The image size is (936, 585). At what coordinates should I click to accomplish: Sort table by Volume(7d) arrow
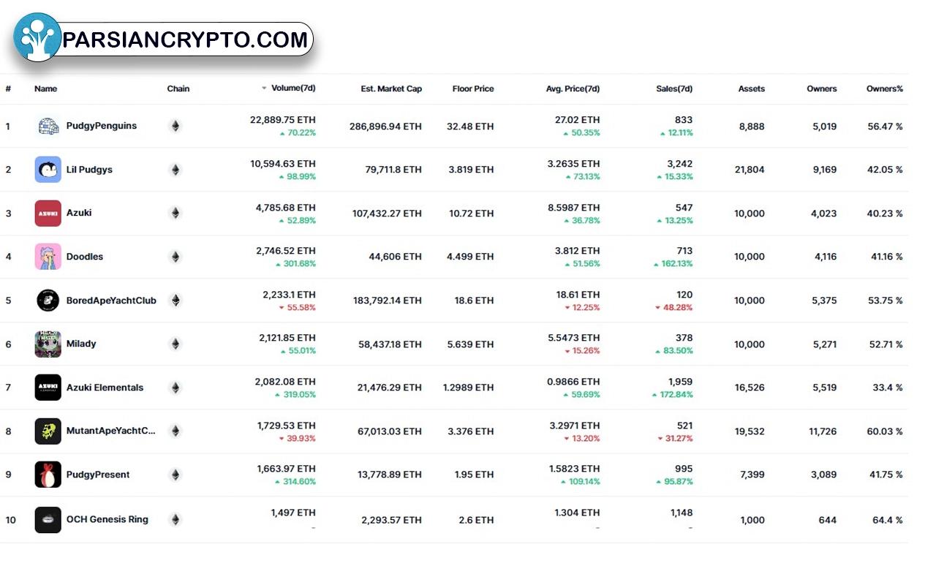tap(264, 88)
